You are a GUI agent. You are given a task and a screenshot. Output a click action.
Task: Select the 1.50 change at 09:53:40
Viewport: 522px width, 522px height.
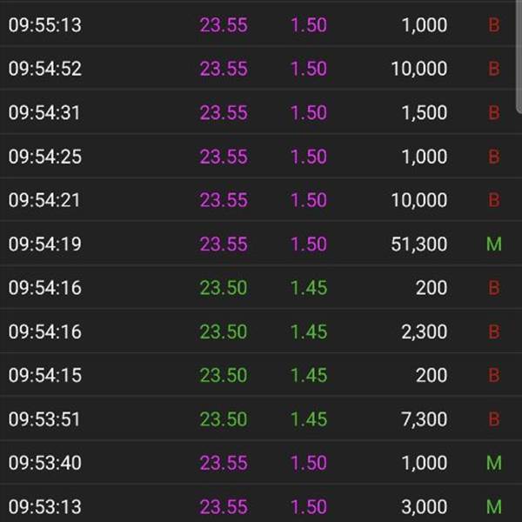pyautogui.click(x=309, y=463)
